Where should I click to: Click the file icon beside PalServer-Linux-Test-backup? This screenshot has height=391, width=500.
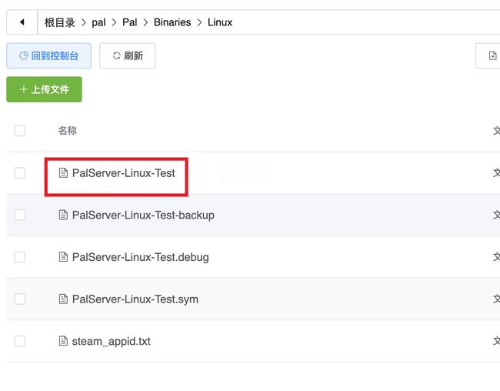click(63, 215)
